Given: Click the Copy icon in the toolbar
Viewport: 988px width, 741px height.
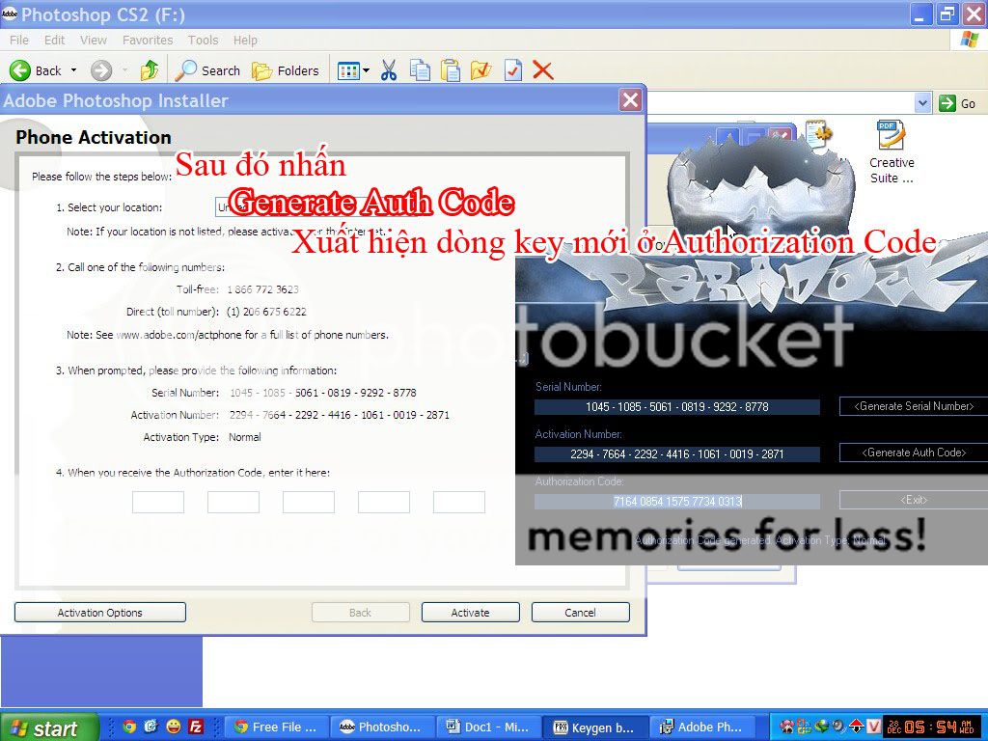Looking at the screenshot, I should tap(420, 70).
